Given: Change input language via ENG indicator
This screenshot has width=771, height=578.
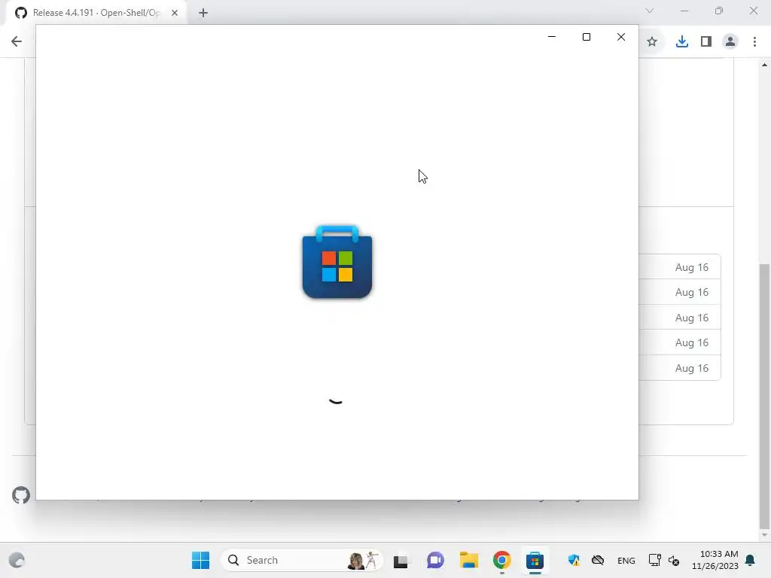Looking at the screenshot, I should point(626,561).
